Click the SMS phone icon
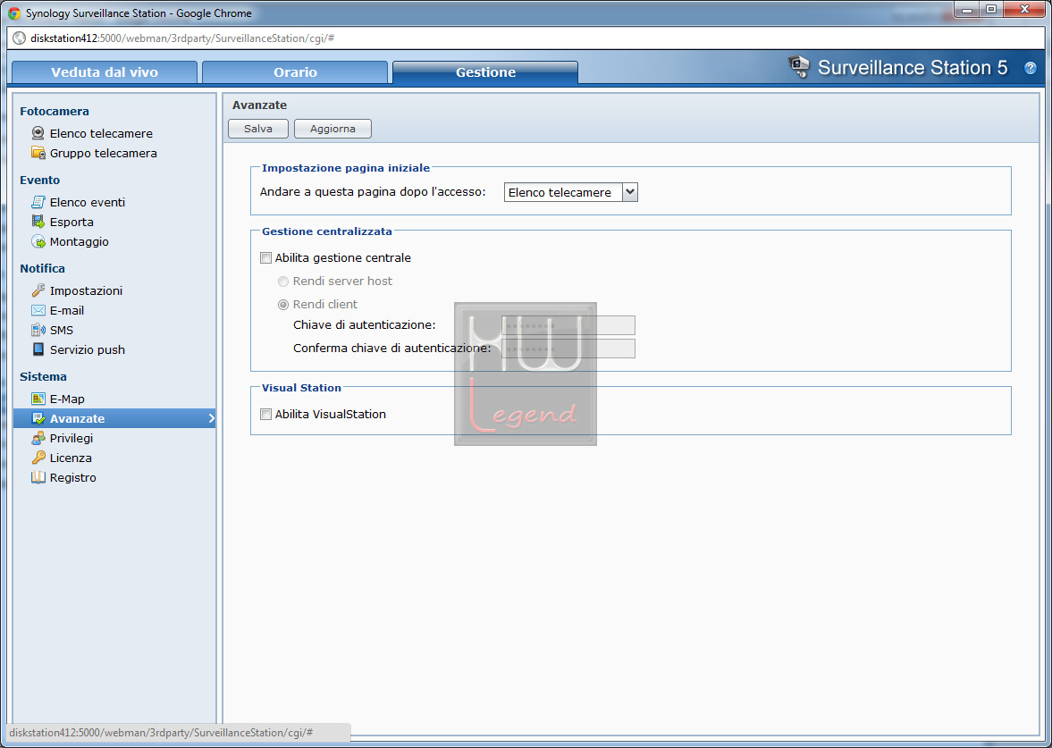This screenshot has height=748, width=1052. tap(38, 330)
